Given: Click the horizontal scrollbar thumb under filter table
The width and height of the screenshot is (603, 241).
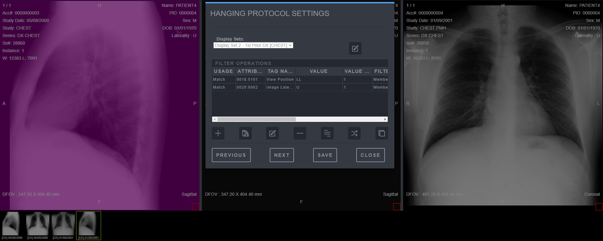Looking at the screenshot, I should 256,119.
